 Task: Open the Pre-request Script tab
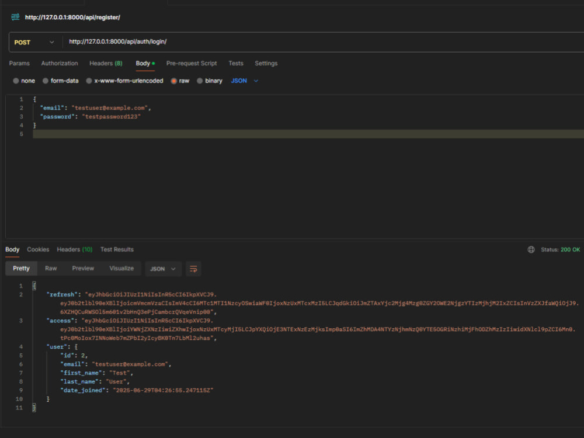click(x=192, y=63)
